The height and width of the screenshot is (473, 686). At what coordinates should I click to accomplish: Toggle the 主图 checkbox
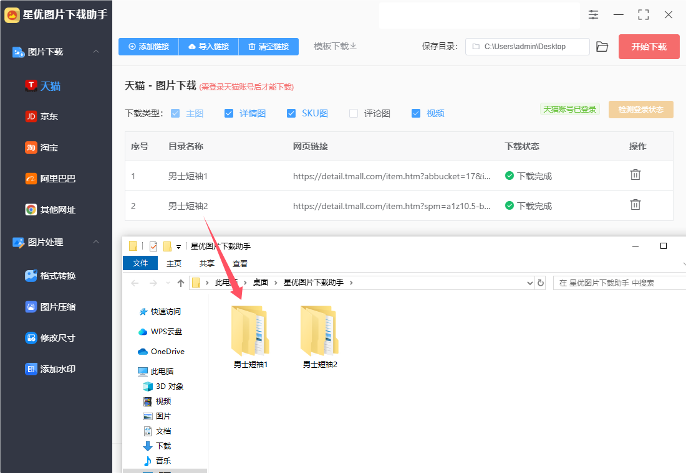[175, 113]
